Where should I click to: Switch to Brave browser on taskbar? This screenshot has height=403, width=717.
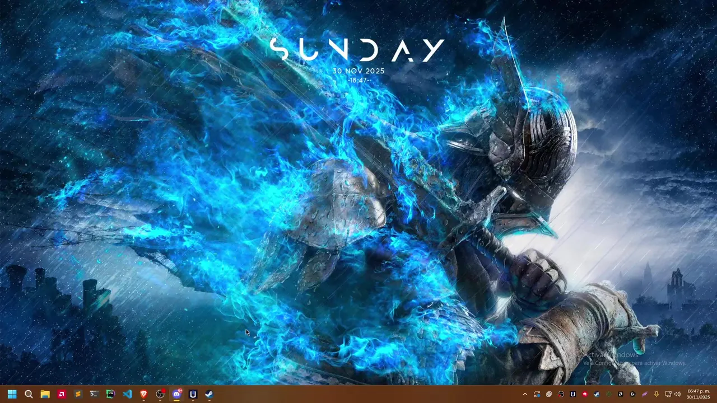click(144, 394)
